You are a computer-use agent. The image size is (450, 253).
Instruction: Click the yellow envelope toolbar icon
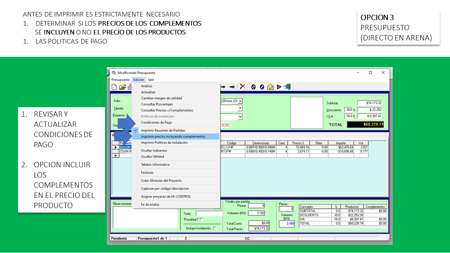pyautogui.click(x=270, y=87)
